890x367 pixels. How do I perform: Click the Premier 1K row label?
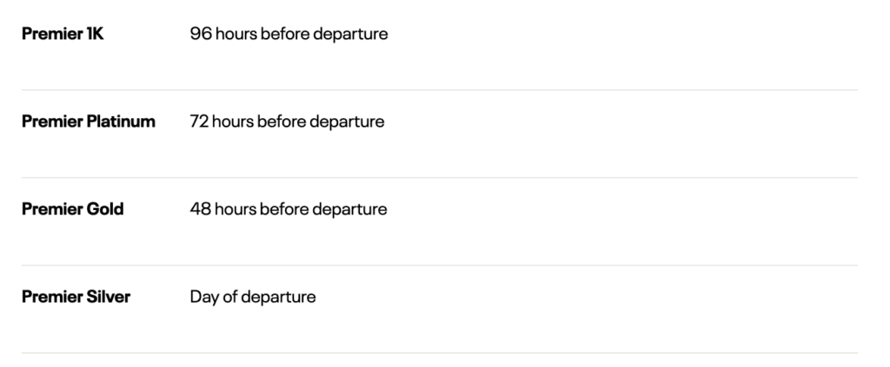coord(63,34)
